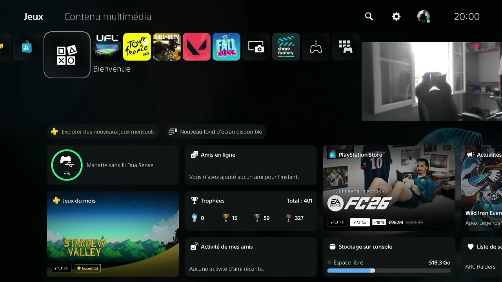Select the picture-in-picture camera preview

[432, 81]
